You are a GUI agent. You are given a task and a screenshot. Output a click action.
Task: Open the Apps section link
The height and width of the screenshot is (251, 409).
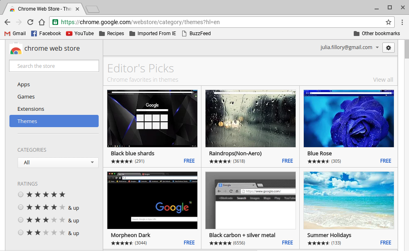coord(23,84)
